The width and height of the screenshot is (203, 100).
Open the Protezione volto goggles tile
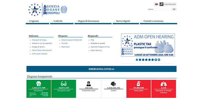[64, 89]
